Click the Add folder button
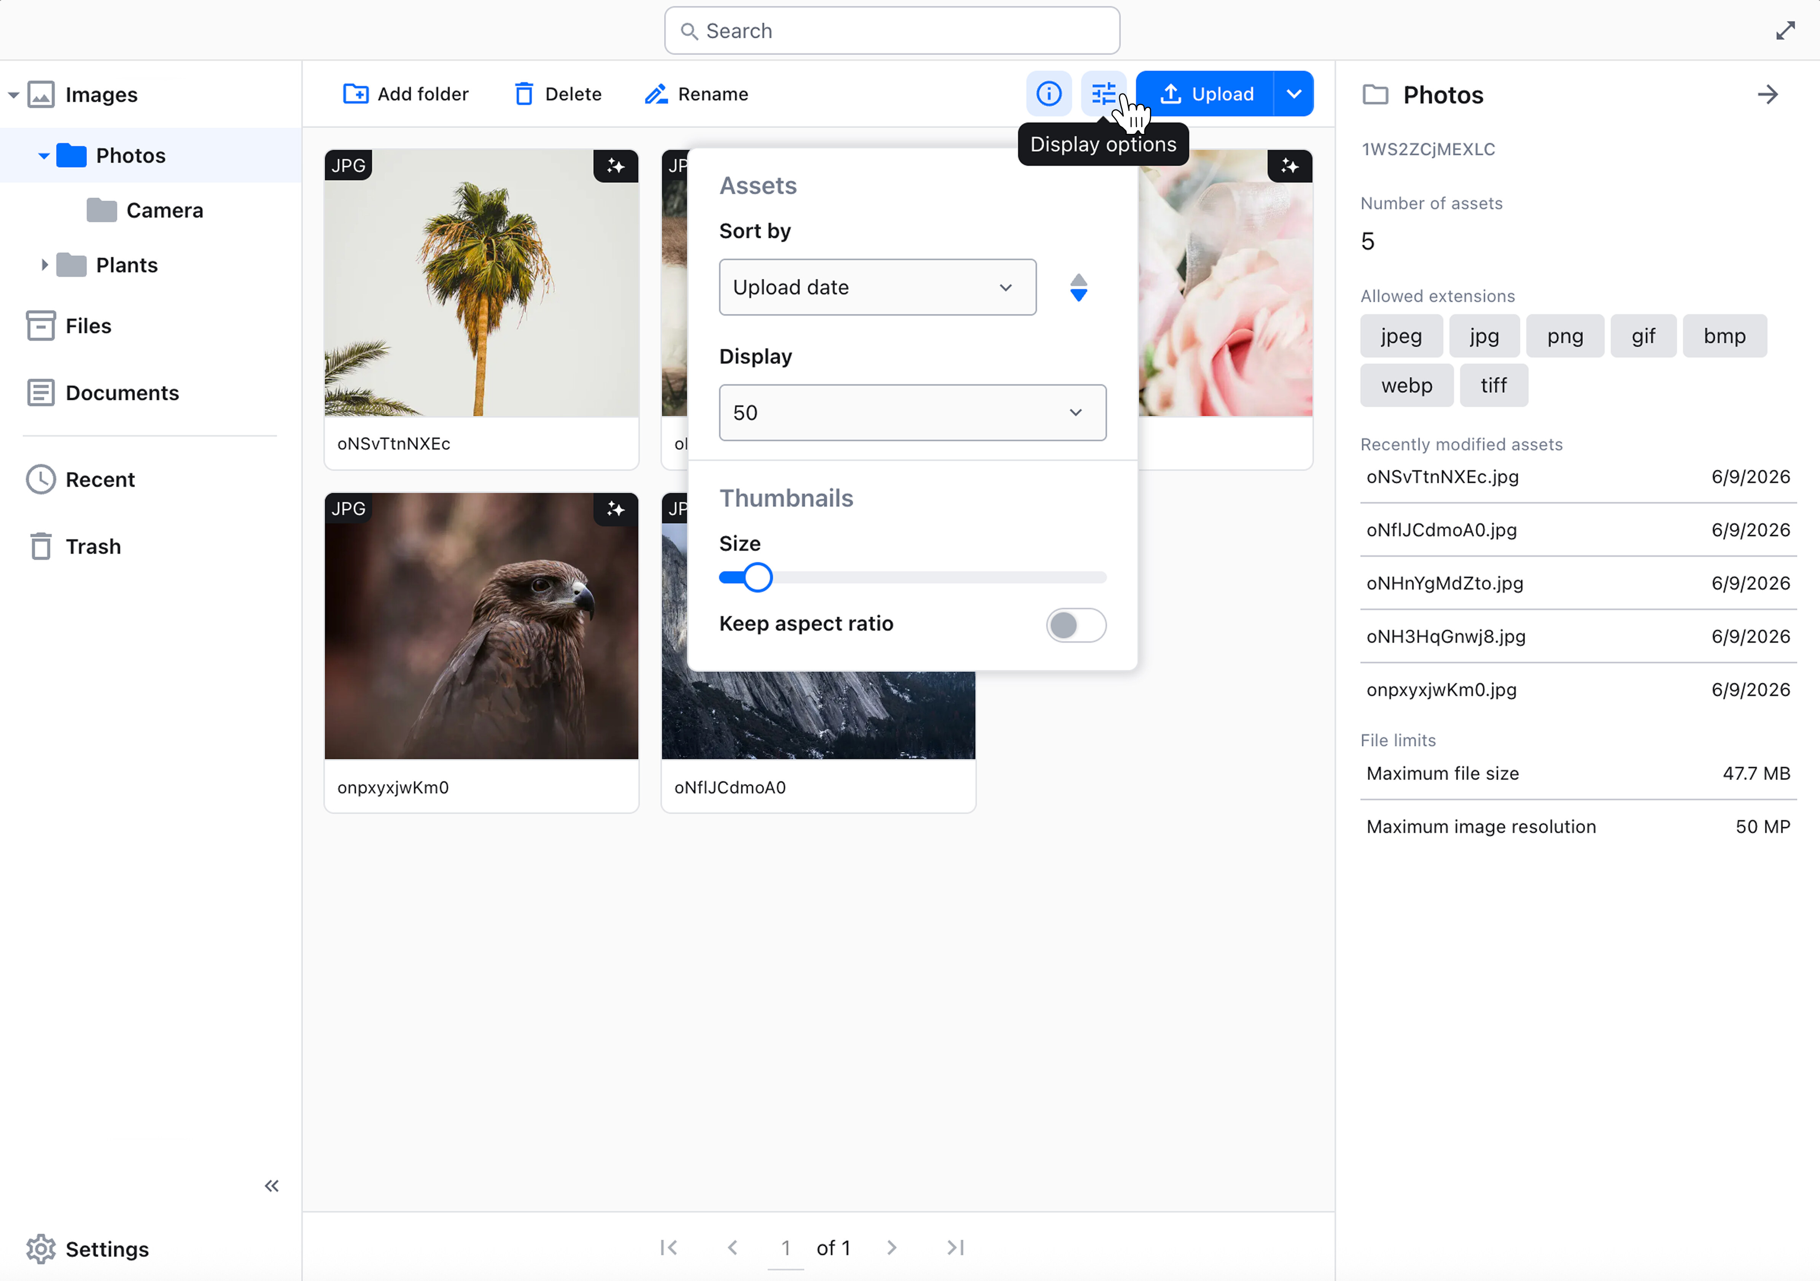The image size is (1820, 1281). tap(406, 94)
